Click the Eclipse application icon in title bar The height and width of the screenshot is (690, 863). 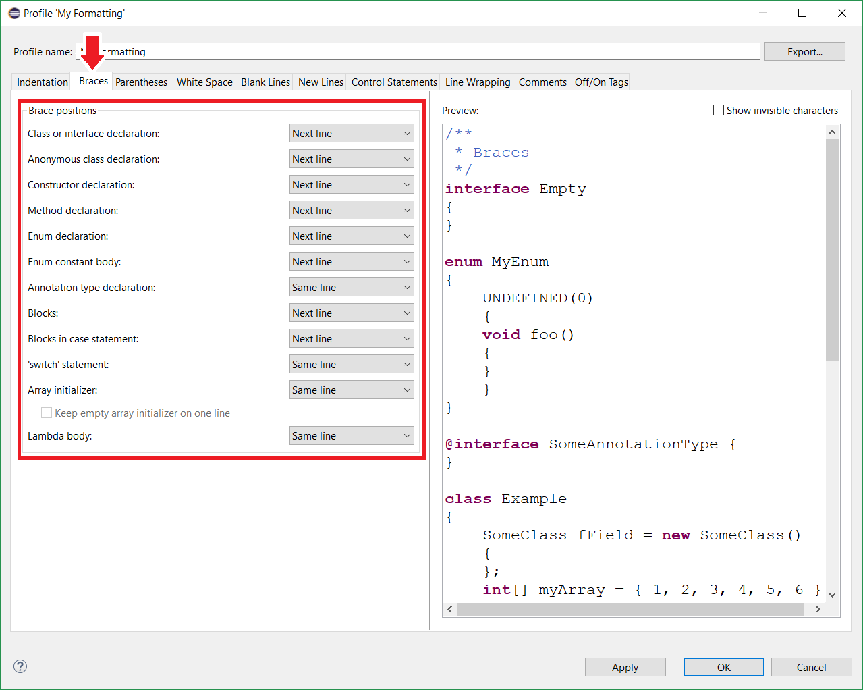[x=13, y=13]
